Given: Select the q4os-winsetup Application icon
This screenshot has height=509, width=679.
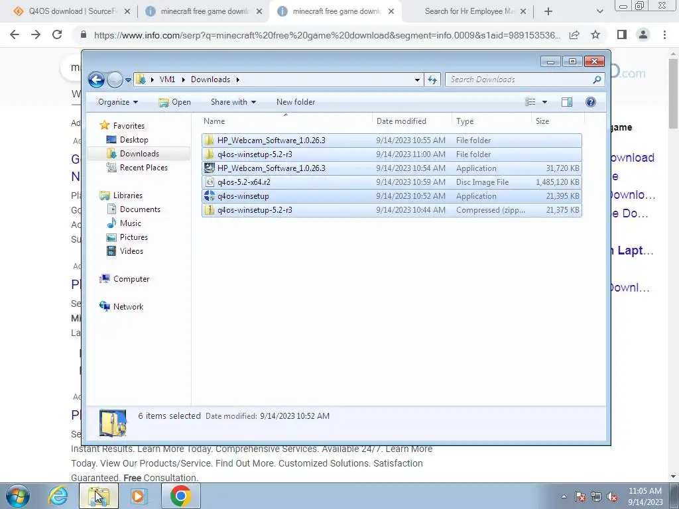Looking at the screenshot, I should click(210, 196).
